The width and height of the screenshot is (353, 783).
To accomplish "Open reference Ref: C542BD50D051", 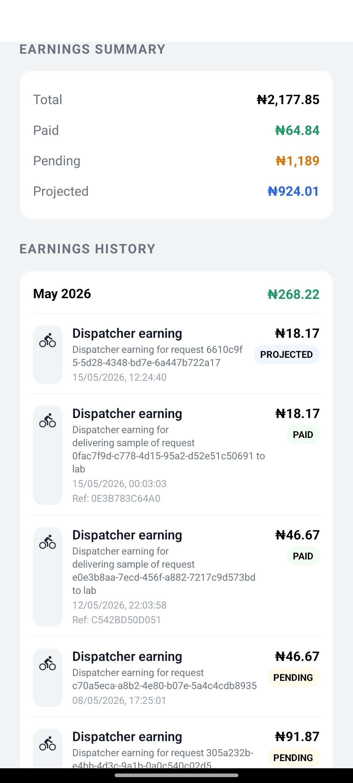I will [x=117, y=620].
